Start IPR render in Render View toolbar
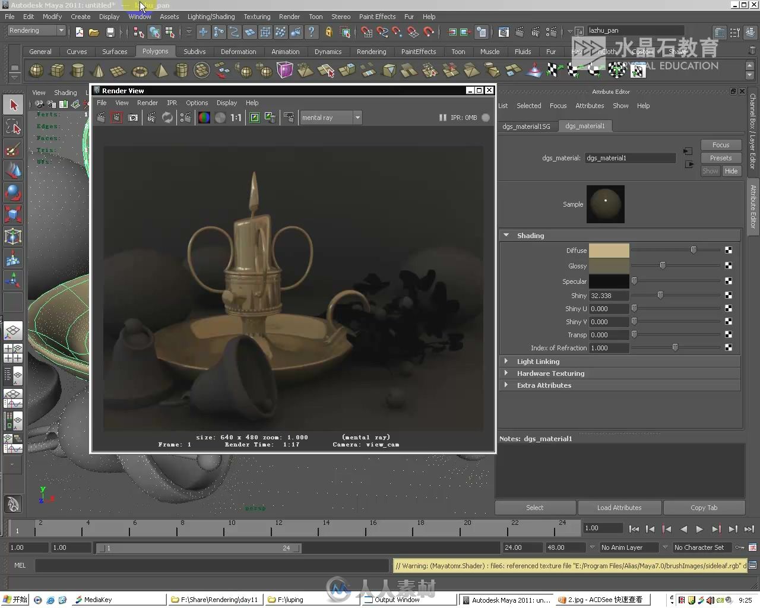 click(x=151, y=118)
